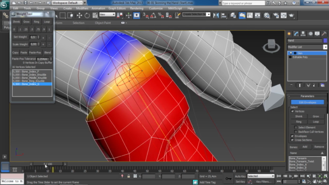
Task: Open the View reference coordinate system dropdown
Action: click(x=107, y=14)
